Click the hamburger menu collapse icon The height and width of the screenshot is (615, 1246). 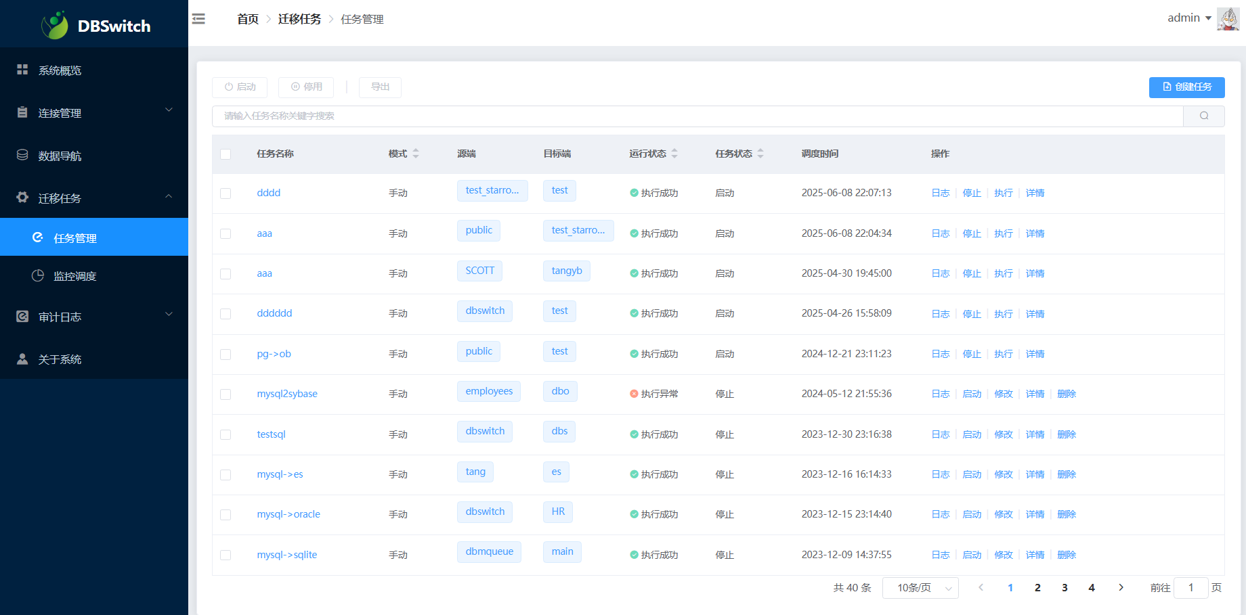coord(198,19)
